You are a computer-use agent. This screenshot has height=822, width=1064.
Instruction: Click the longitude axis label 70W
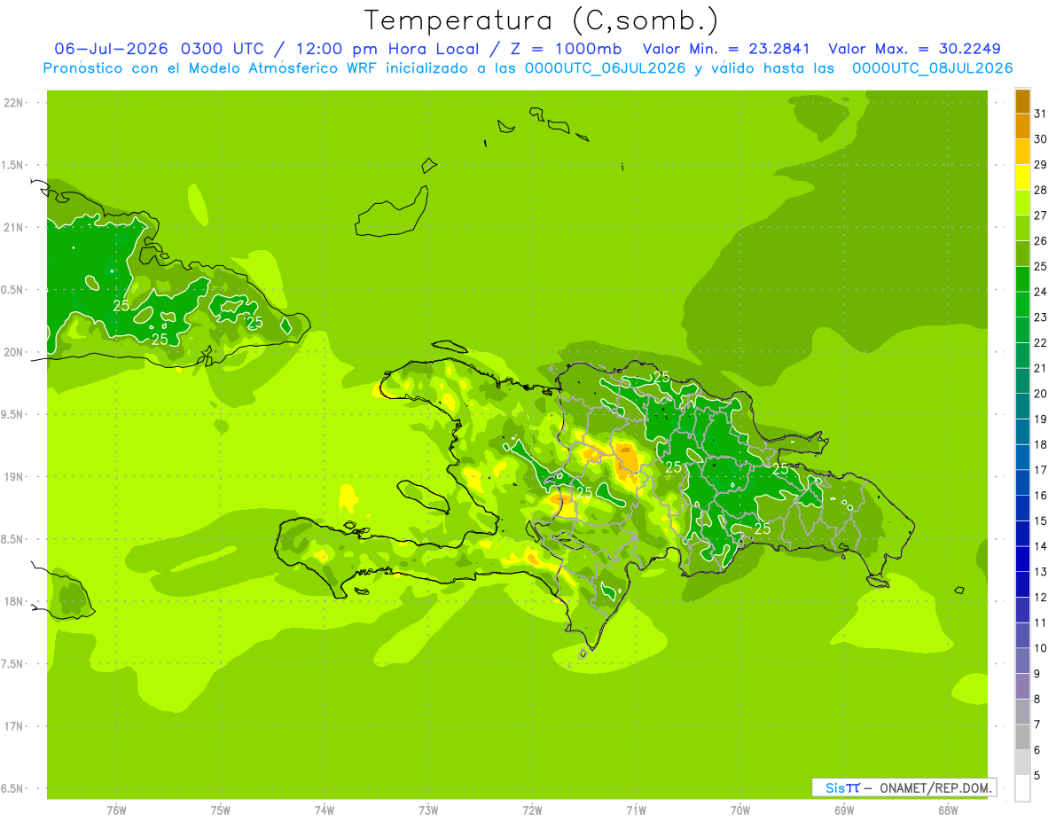(740, 810)
